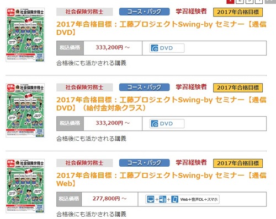Viewport: 276px width, 219px height.
Task: Click the DVD disc icon in first listing
Action: coord(155,48)
